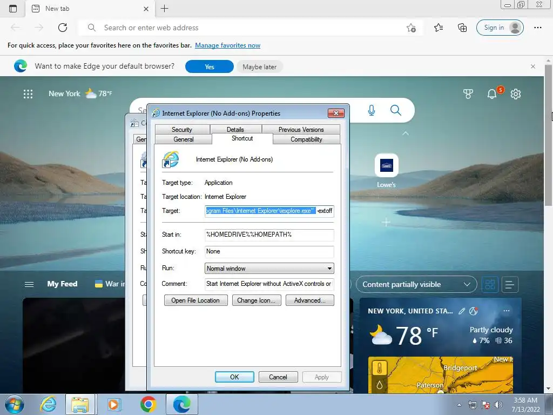Screen dimensions: 553x415
Task: Switch to the Security tab
Action: coord(182,130)
